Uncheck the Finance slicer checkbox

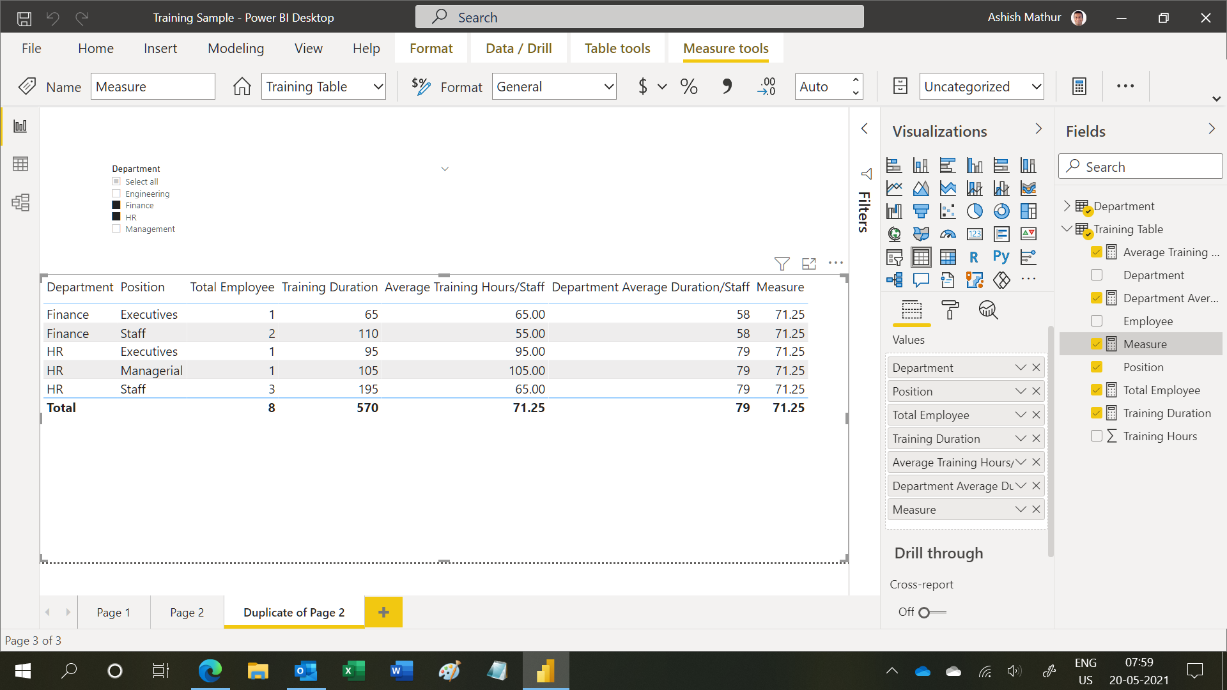[x=116, y=205]
